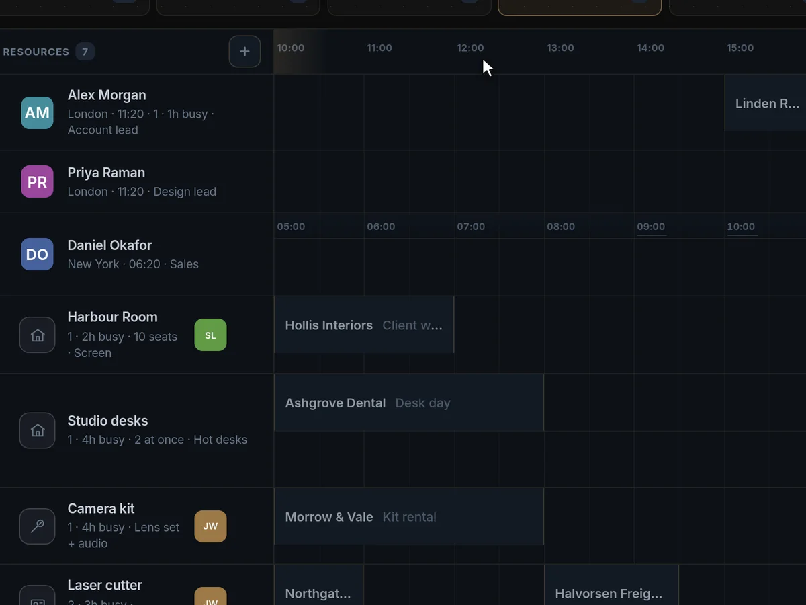Select the Priya Raman resource name
This screenshot has width=806, height=605.
[106, 173]
